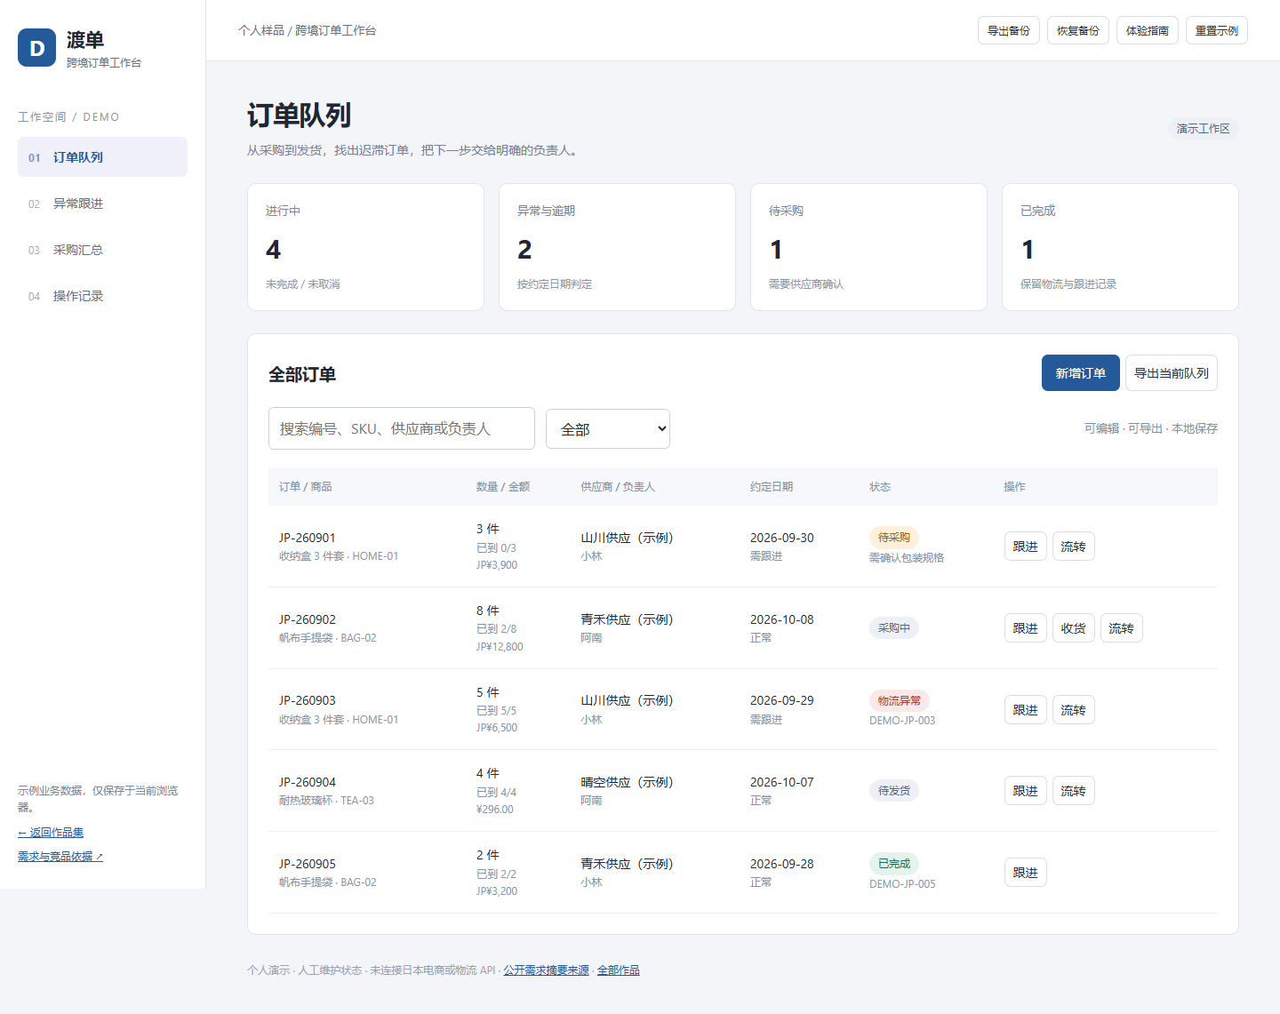Go to 异常跟进 in the sidebar
This screenshot has width=1280, height=1014.
(x=102, y=204)
